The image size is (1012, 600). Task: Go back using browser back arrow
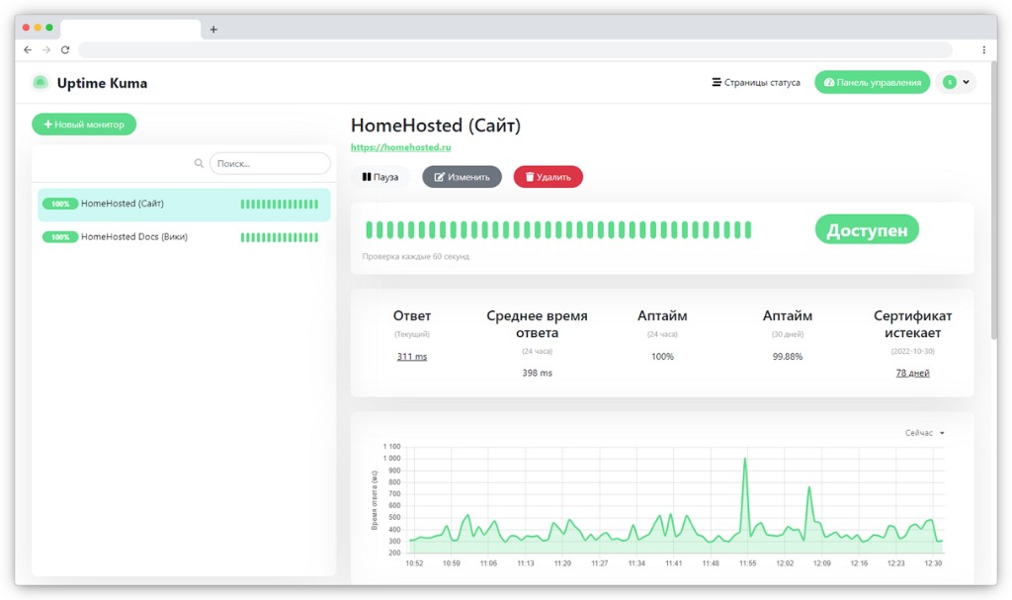coord(28,49)
